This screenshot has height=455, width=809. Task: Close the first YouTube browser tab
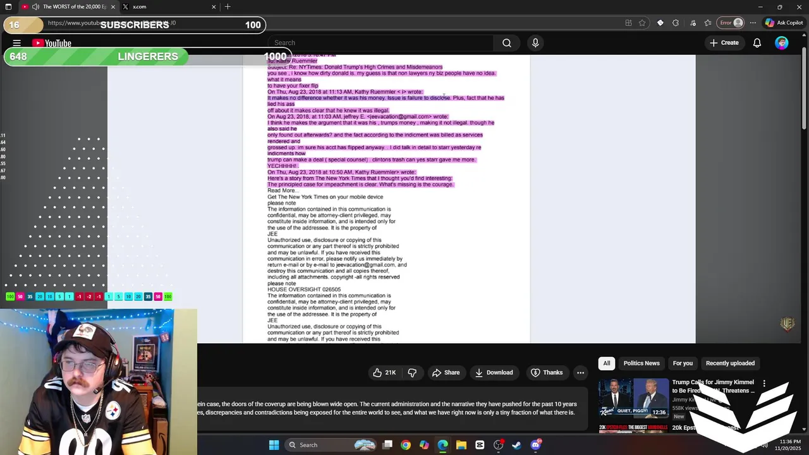coord(113,7)
